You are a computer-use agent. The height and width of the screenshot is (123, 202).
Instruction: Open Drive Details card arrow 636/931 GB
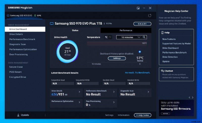79,92
